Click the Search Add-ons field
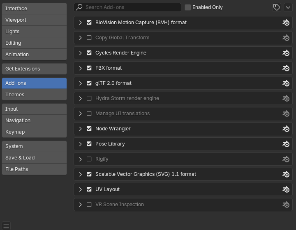 tap(127, 7)
